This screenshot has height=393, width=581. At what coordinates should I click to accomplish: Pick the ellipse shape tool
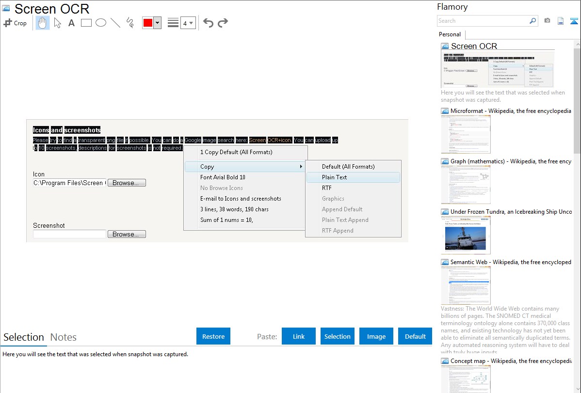pyautogui.click(x=101, y=23)
